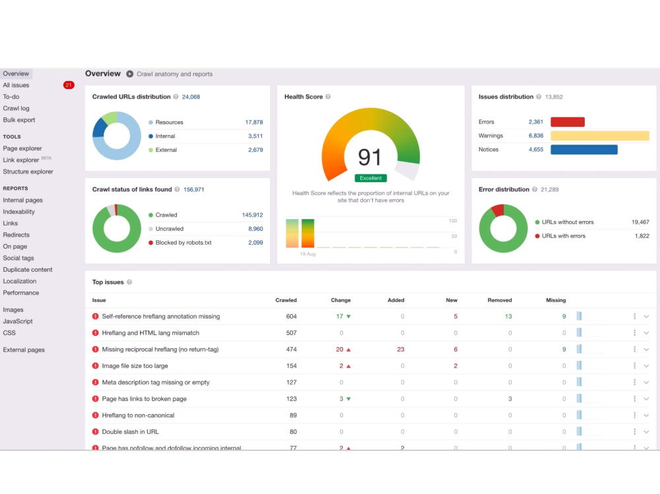Open Performance report
The height and width of the screenshot is (494, 660).
(21, 293)
